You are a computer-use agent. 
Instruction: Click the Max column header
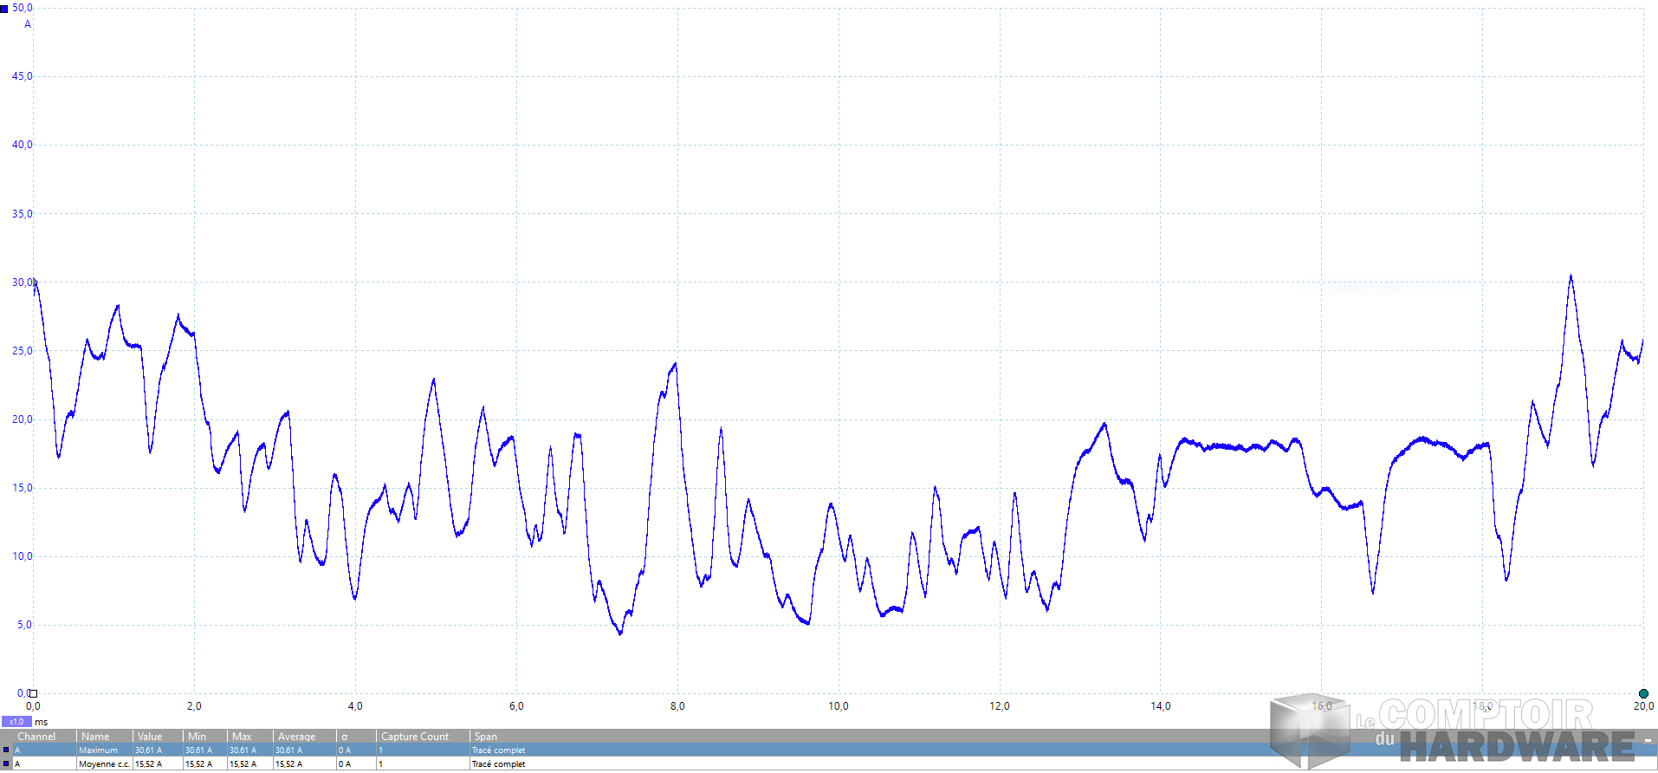[242, 737]
